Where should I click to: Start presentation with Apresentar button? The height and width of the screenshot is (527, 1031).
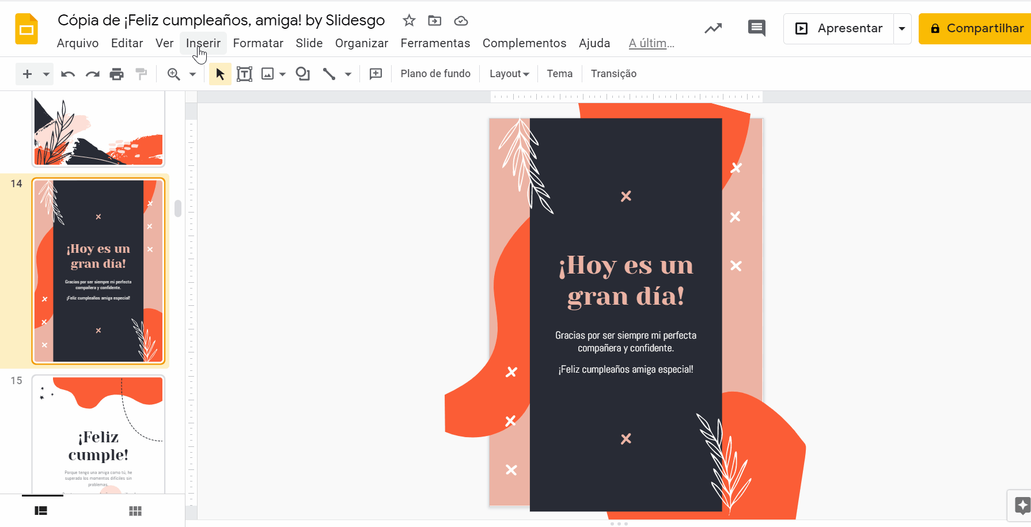(x=839, y=29)
